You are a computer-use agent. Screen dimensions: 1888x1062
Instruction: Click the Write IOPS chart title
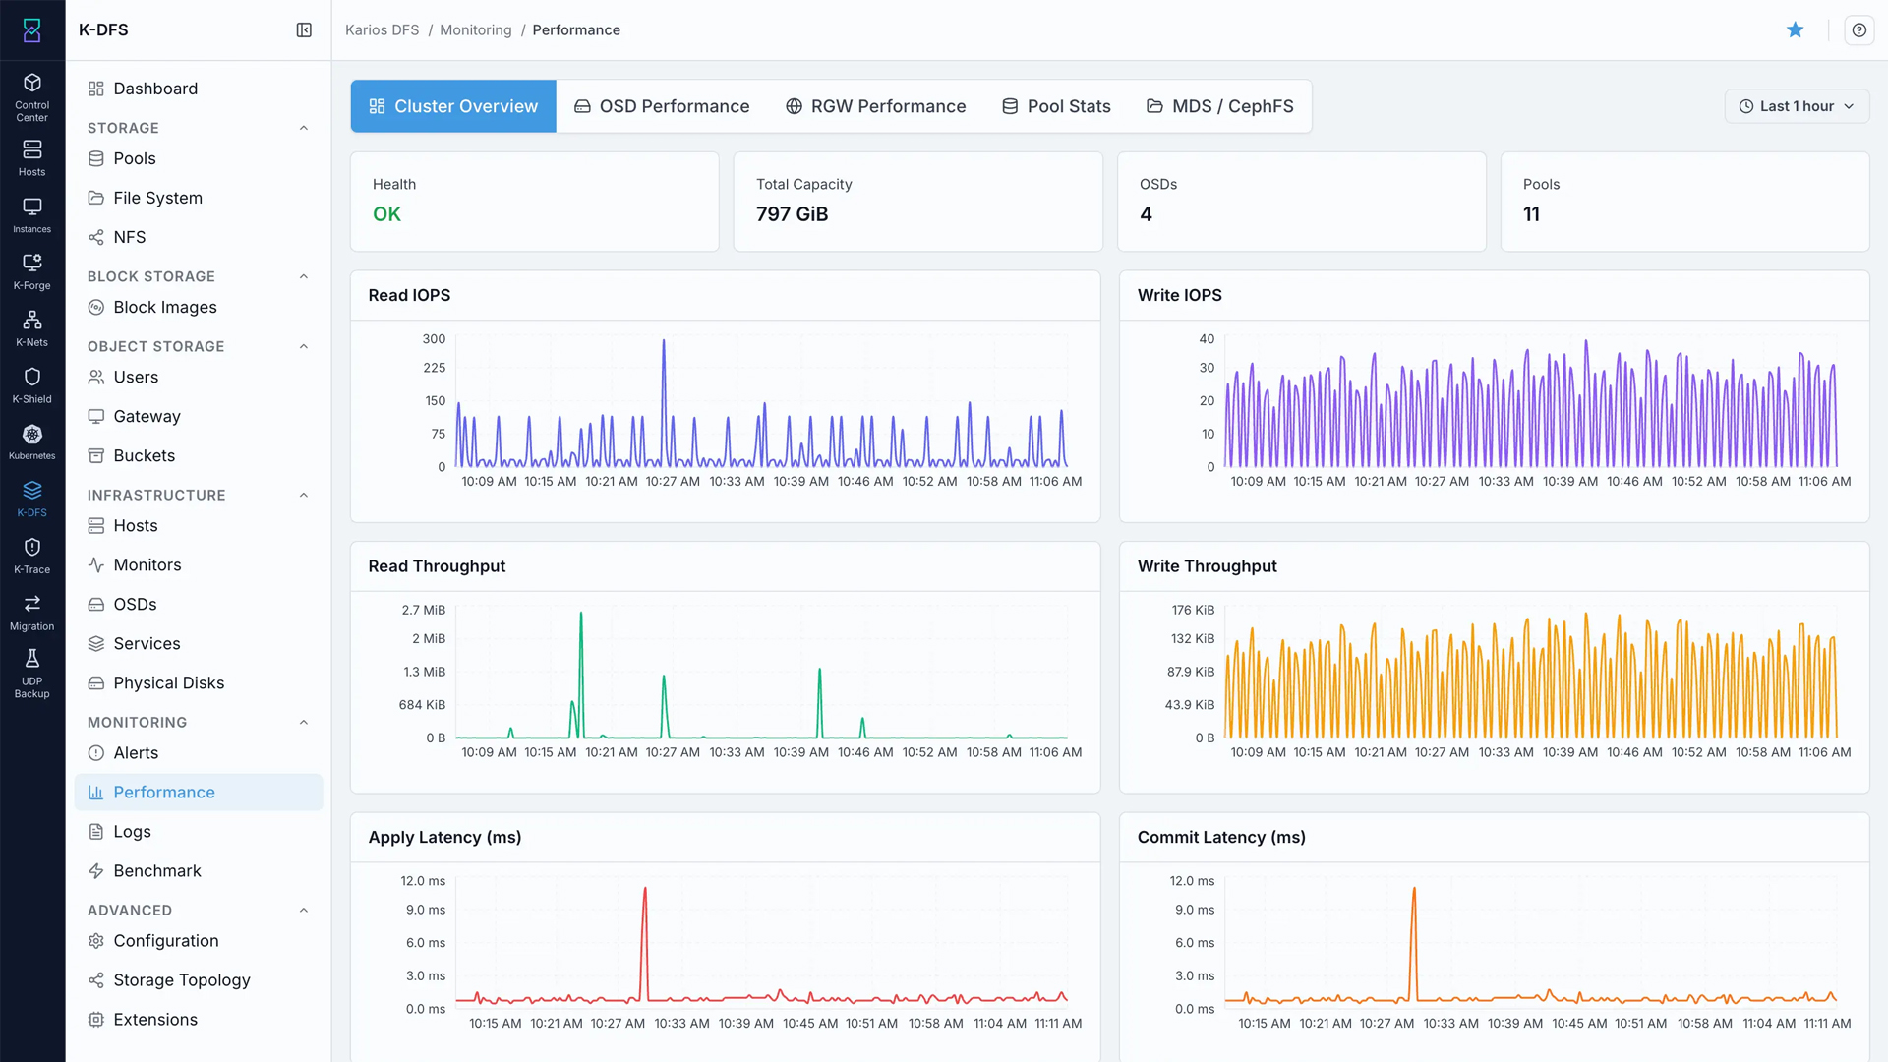pos(1179,295)
